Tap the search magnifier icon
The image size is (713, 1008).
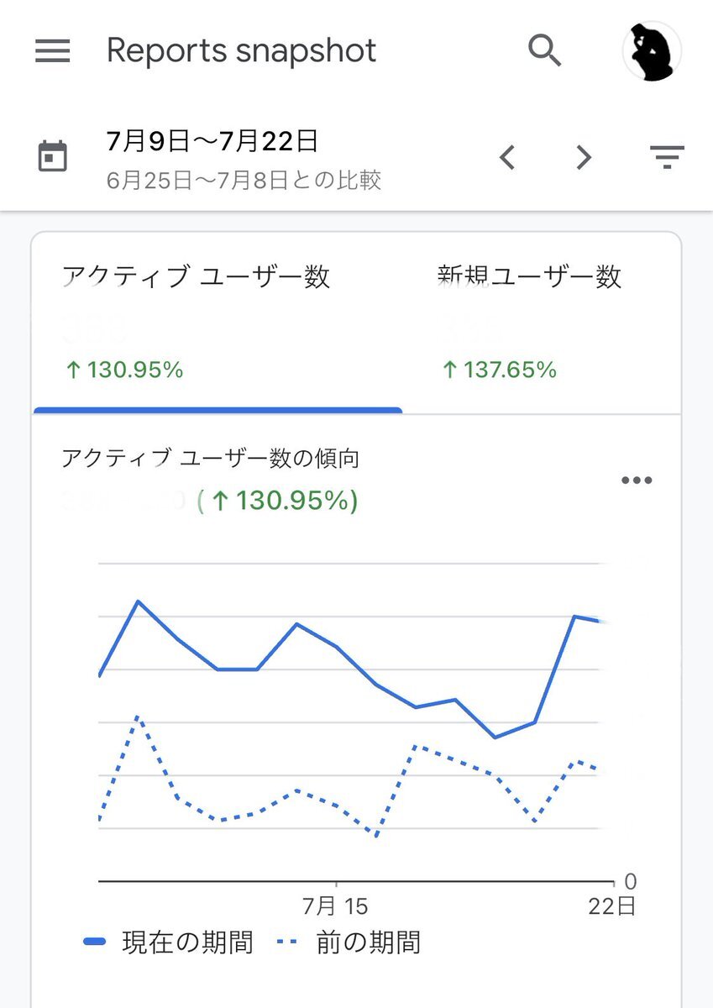545,51
